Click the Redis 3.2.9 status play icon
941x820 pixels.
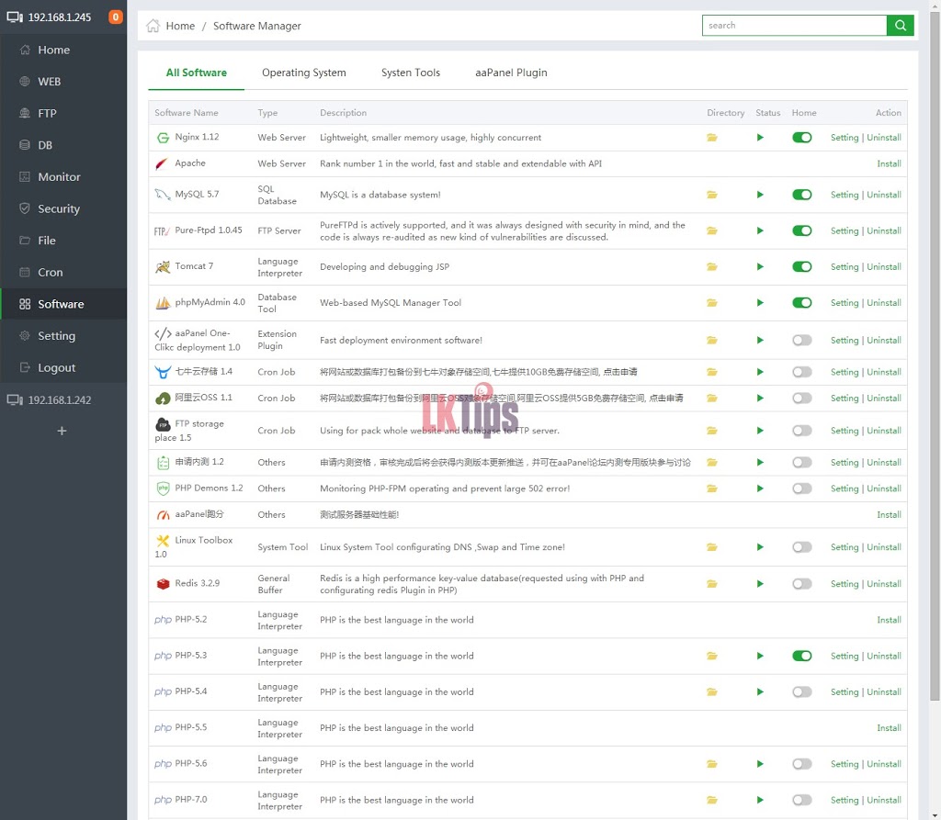pyautogui.click(x=760, y=584)
